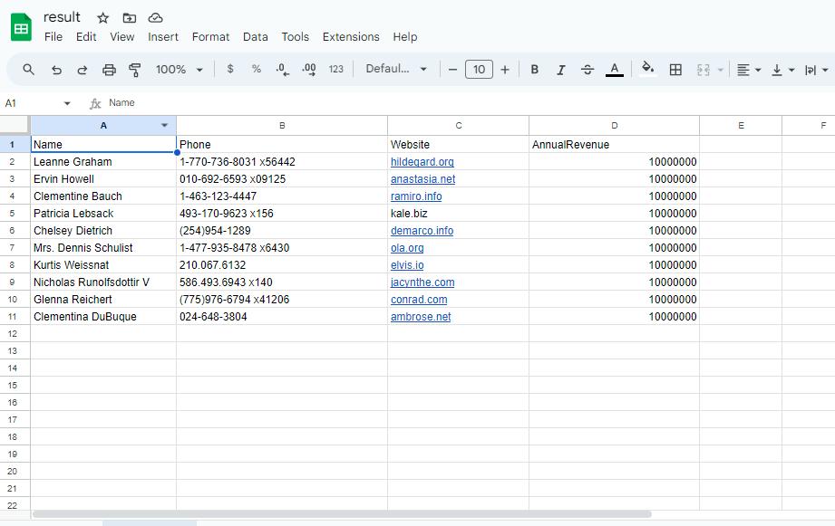This screenshot has height=526, width=835.
Task: Open the Data menu
Action: click(x=255, y=37)
